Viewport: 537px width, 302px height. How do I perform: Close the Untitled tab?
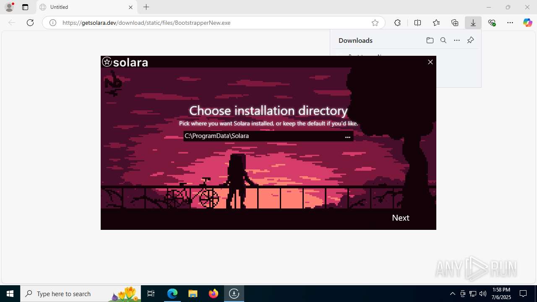click(130, 7)
